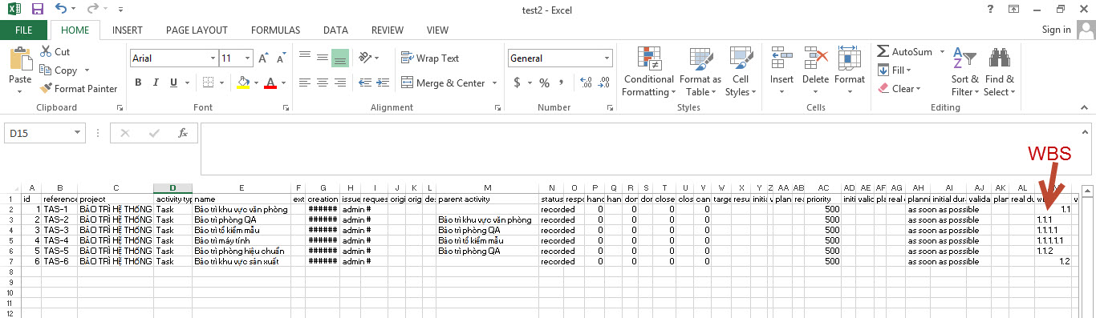
Task: Apply Comma Style format
Action: [x=562, y=83]
